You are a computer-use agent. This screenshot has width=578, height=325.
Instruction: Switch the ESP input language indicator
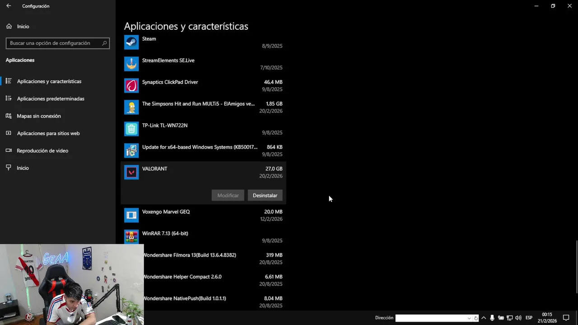(529, 318)
